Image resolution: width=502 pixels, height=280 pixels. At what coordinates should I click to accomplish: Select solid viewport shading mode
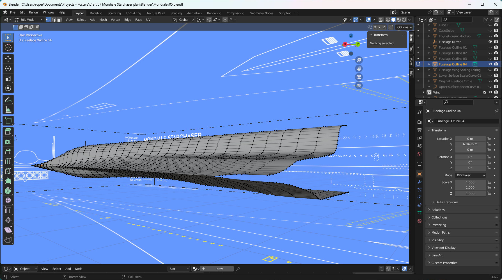(x=393, y=20)
